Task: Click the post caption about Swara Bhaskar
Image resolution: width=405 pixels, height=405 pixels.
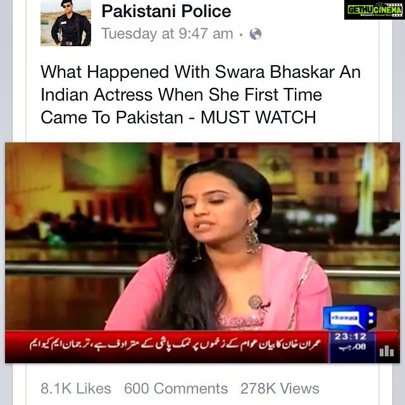Action: coord(201,94)
